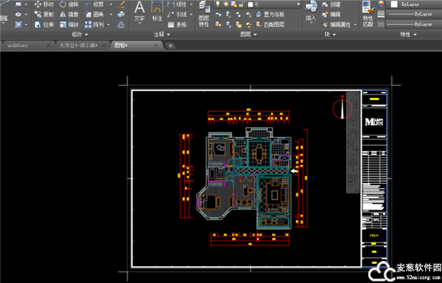Expand the Modify (修改) panel arrow
The height and width of the screenshot is (283, 442).
coord(86,35)
